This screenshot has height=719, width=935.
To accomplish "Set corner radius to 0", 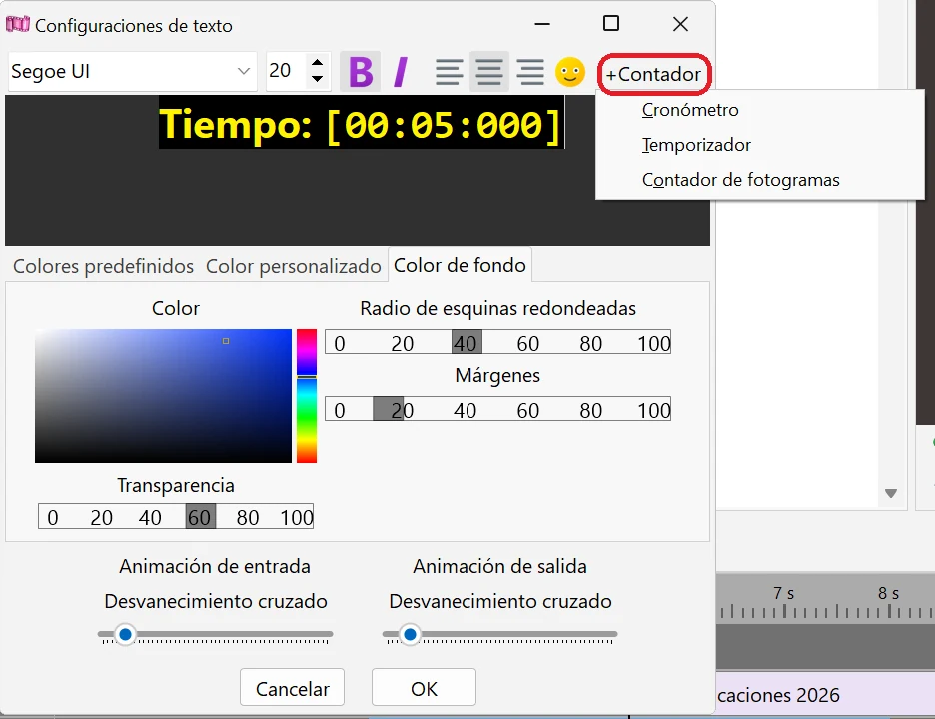I will click(x=340, y=343).
